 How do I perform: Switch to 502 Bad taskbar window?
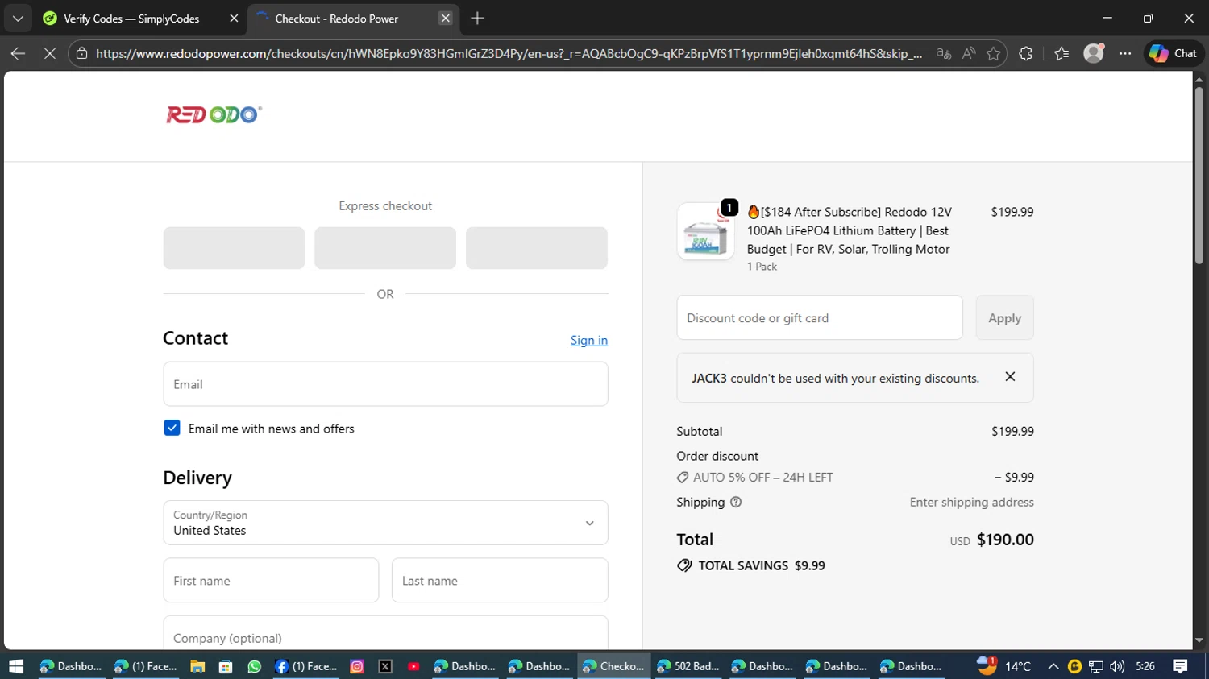688,666
